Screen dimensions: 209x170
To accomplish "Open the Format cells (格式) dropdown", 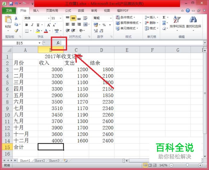I will (x=152, y=28).
